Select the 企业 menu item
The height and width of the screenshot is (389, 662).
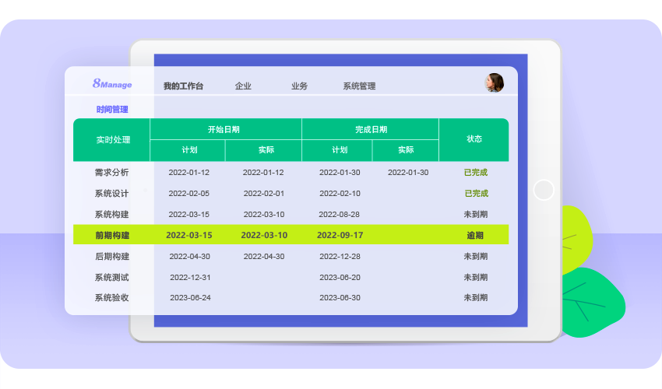(x=243, y=86)
